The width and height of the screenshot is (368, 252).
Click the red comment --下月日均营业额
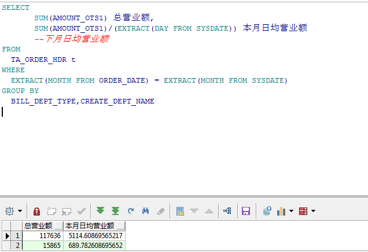[72, 39]
